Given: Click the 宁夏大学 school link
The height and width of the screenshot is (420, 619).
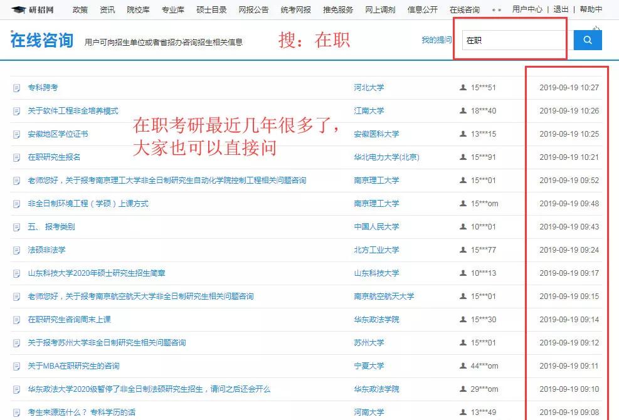Looking at the screenshot, I should (x=369, y=366).
